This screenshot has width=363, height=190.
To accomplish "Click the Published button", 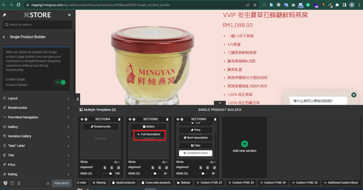I will pos(62,183).
